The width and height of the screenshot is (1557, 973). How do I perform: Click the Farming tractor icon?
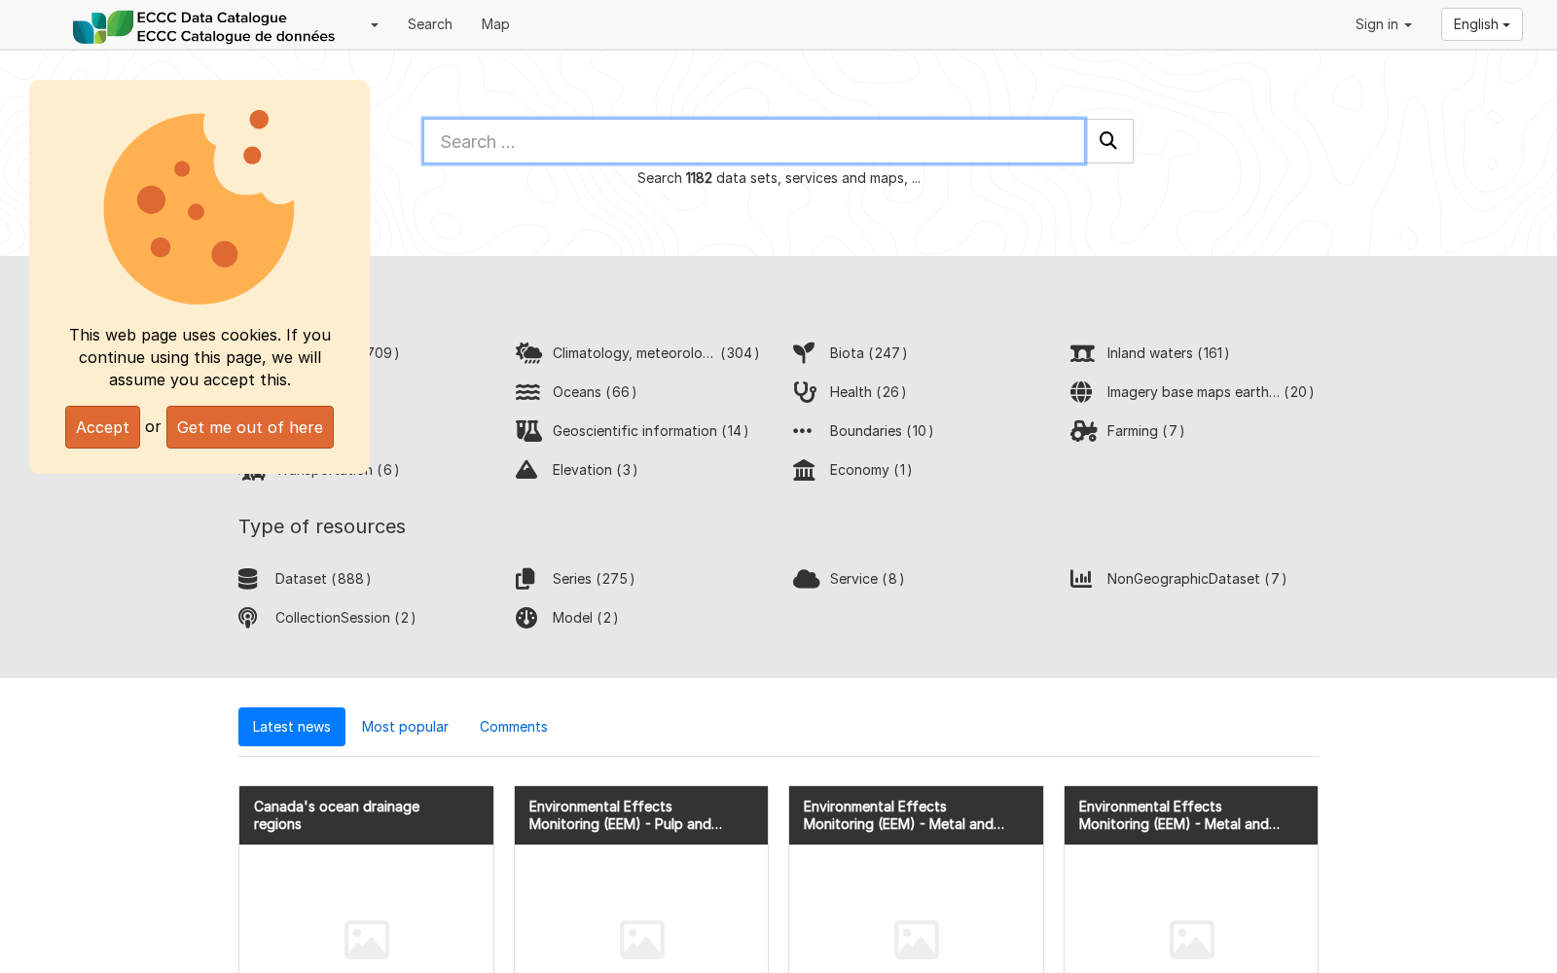point(1084,431)
